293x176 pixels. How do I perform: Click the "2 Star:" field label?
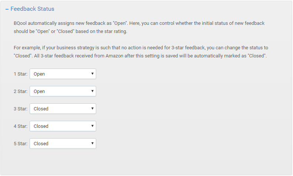21,92
